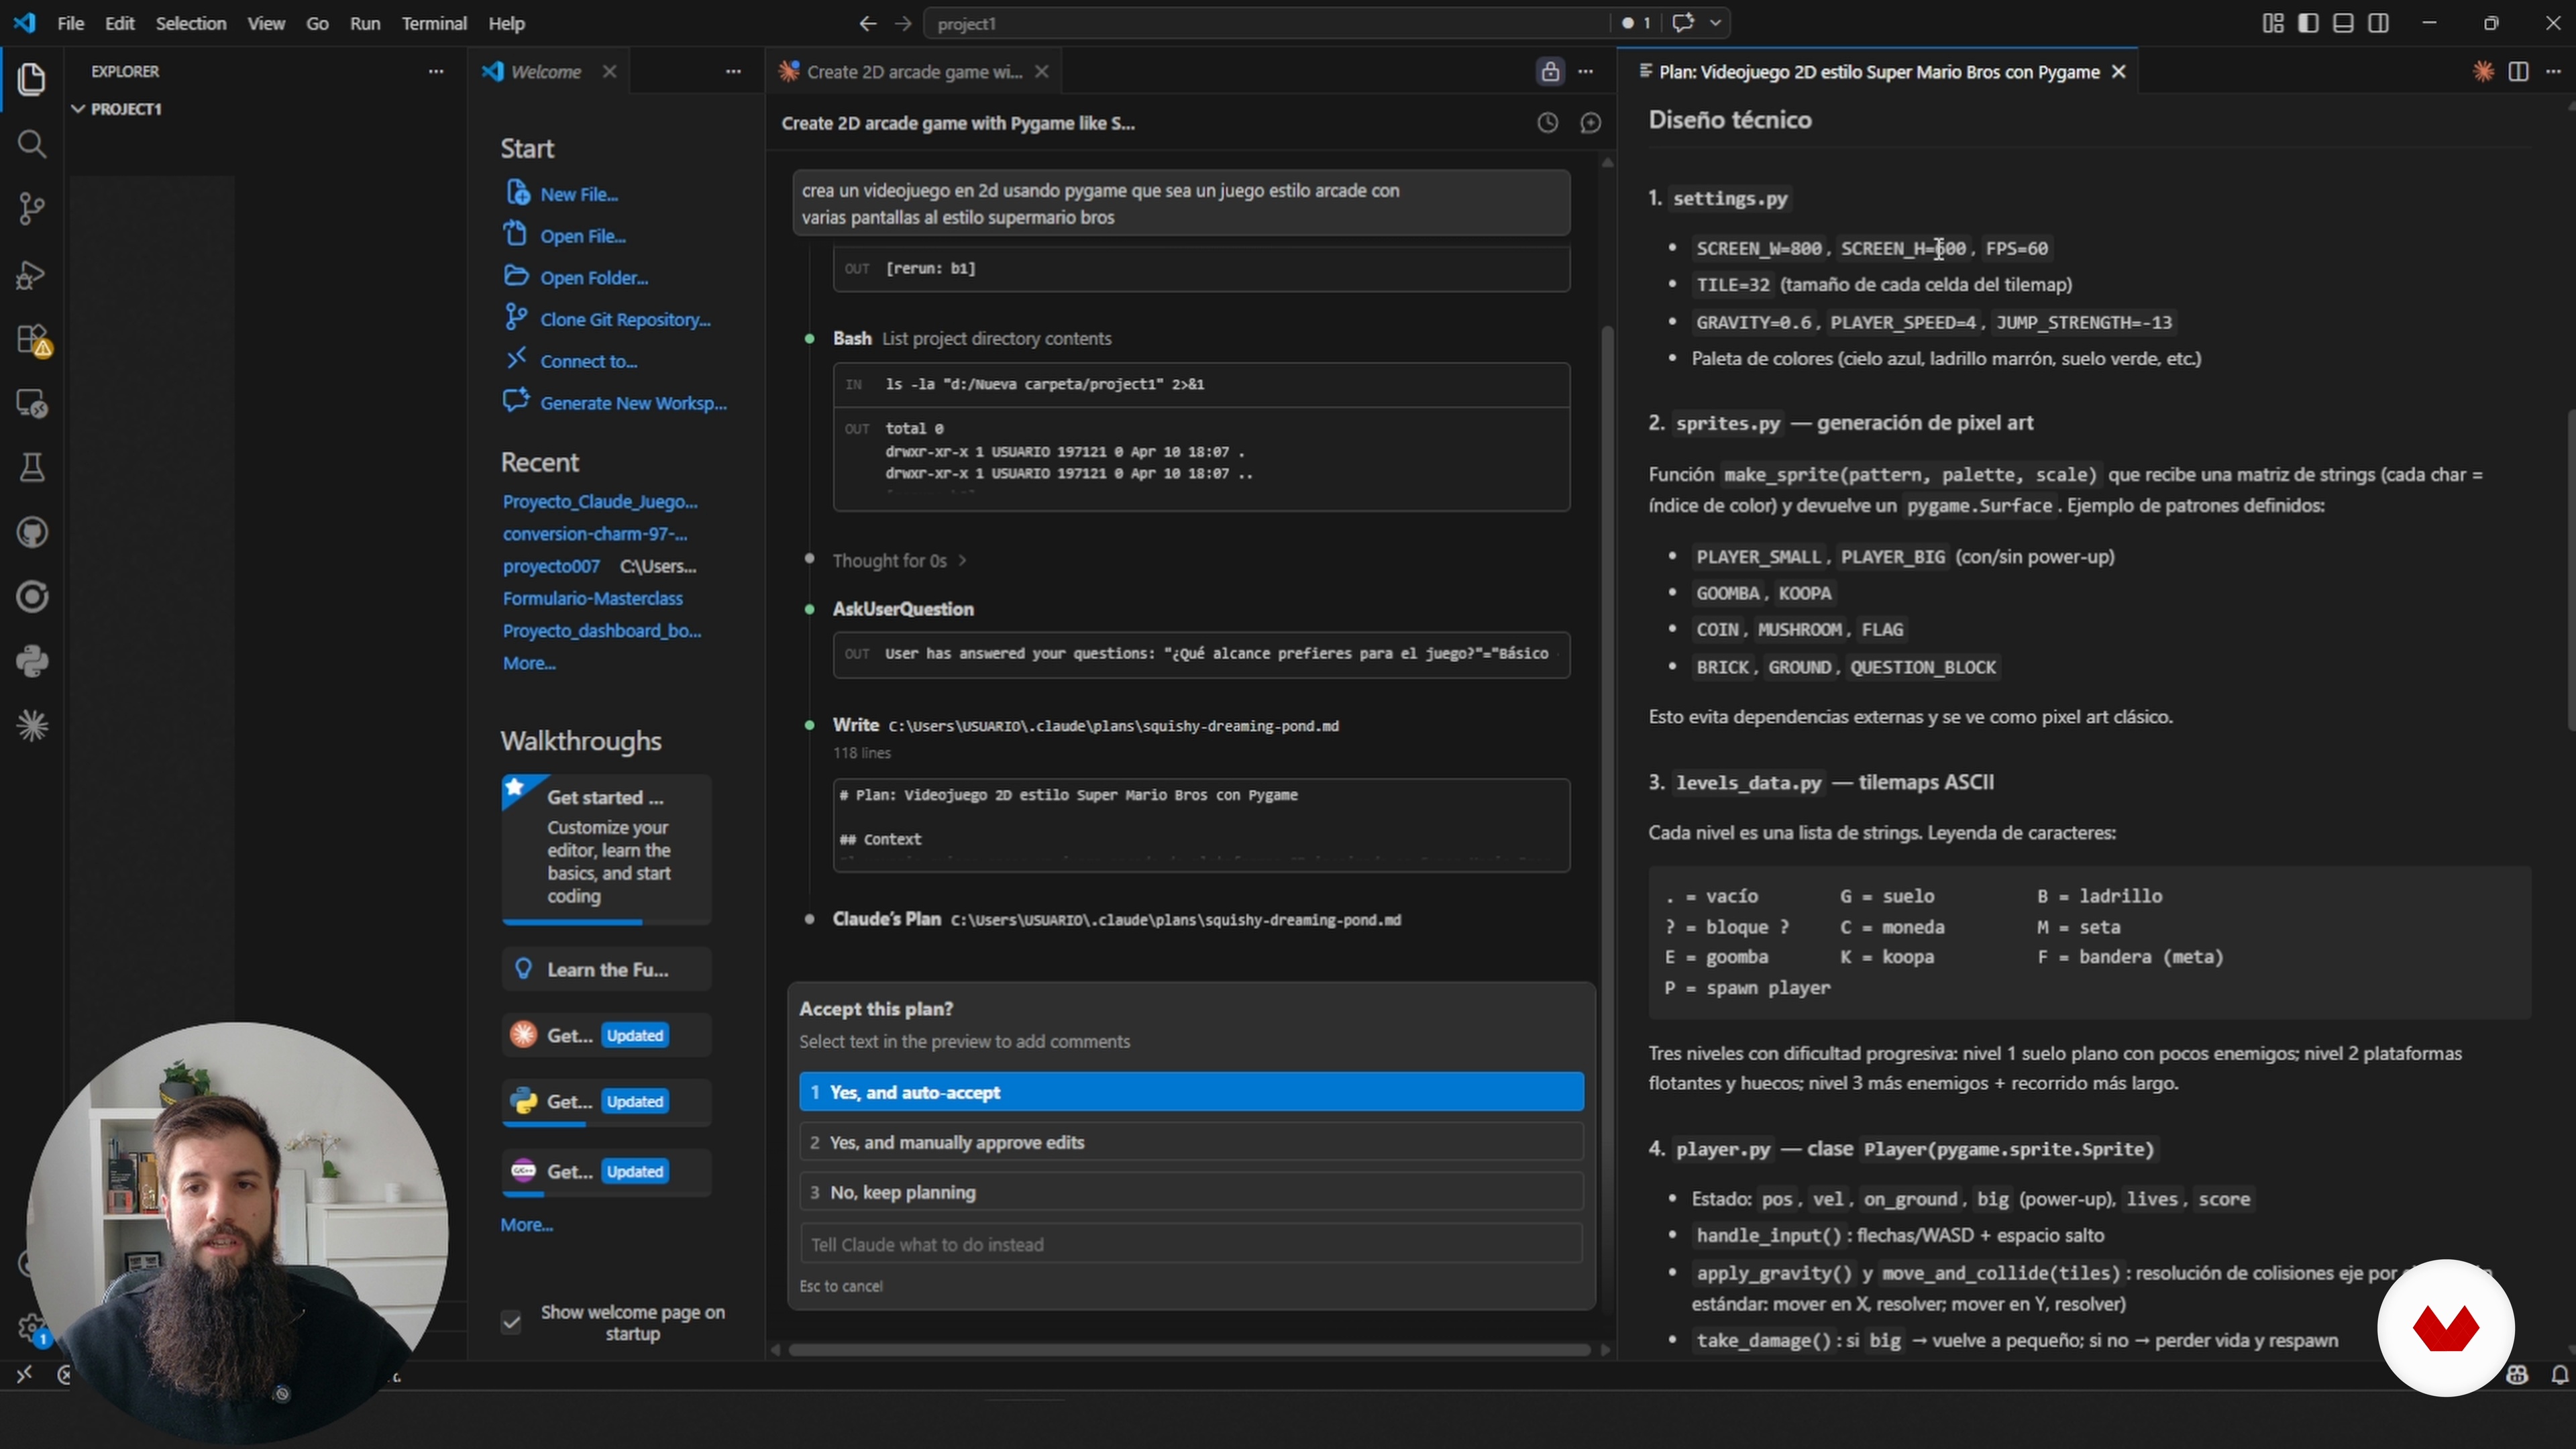The image size is (2576, 1449).
Task: Toggle the bottom panel layout button
Action: (2343, 23)
